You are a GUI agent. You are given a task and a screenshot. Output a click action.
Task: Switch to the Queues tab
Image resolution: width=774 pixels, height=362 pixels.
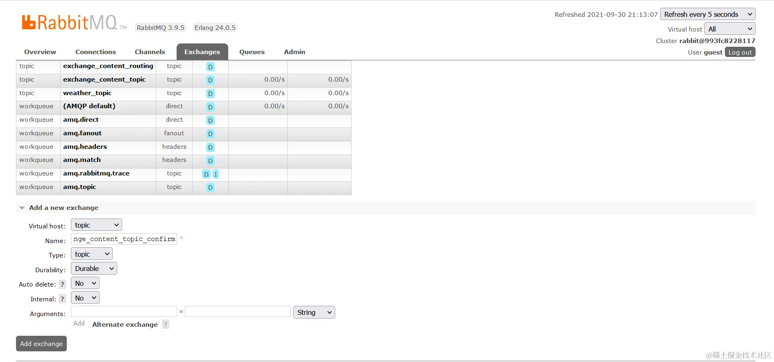pos(252,52)
